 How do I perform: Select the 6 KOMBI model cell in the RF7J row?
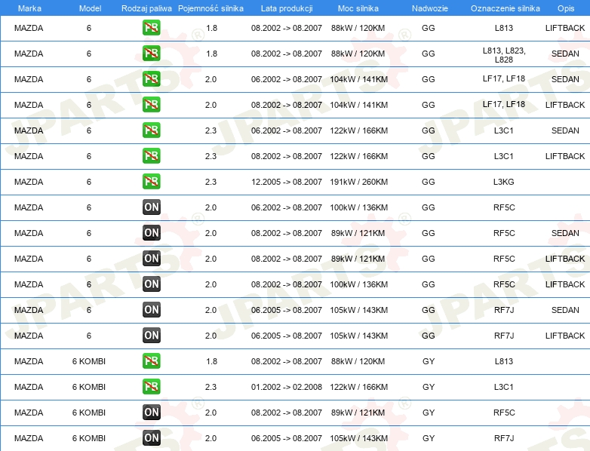pyautogui.click(x=89, y=438)
